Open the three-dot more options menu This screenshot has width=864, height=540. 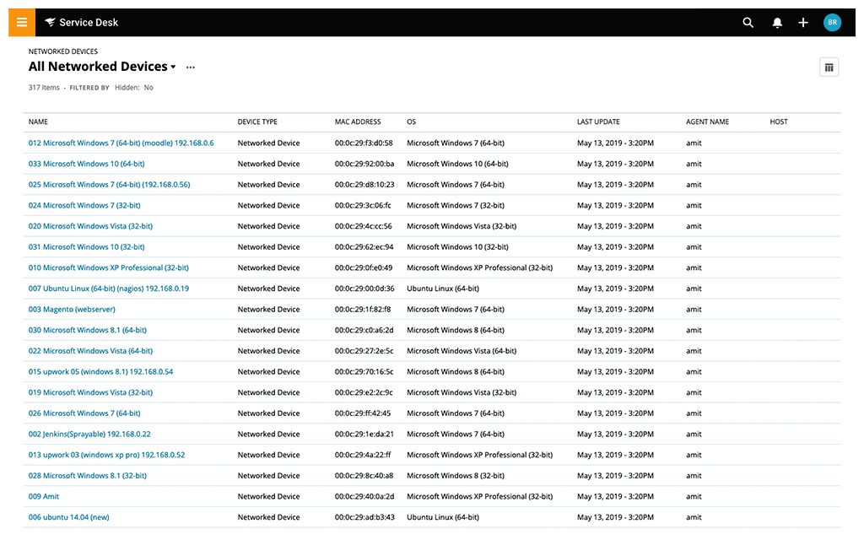(x=191, y=67)
